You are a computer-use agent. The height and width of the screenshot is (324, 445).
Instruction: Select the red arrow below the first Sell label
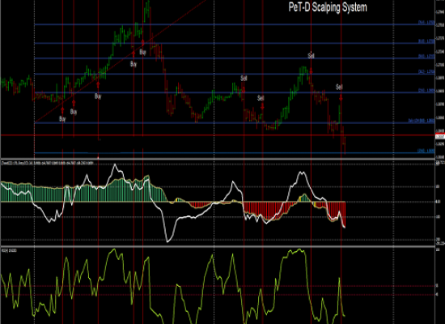click(244, 90)
